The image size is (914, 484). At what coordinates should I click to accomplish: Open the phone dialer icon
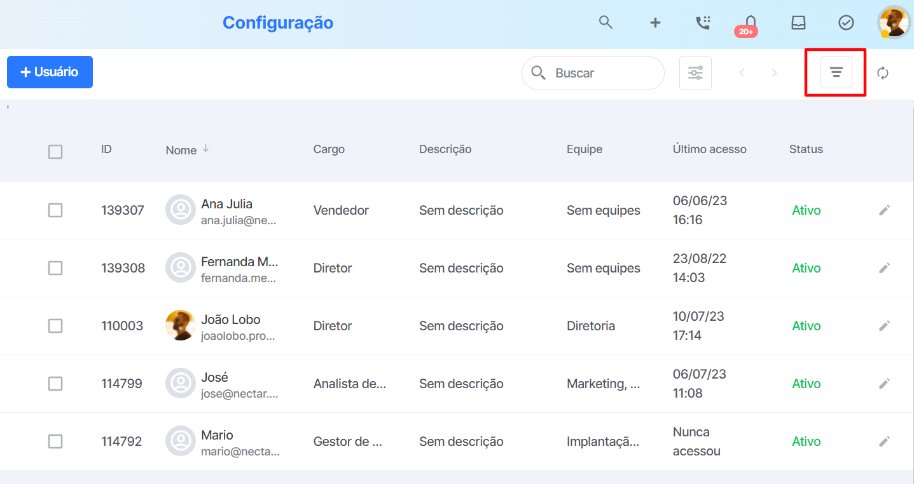click(x=703, y=23)
